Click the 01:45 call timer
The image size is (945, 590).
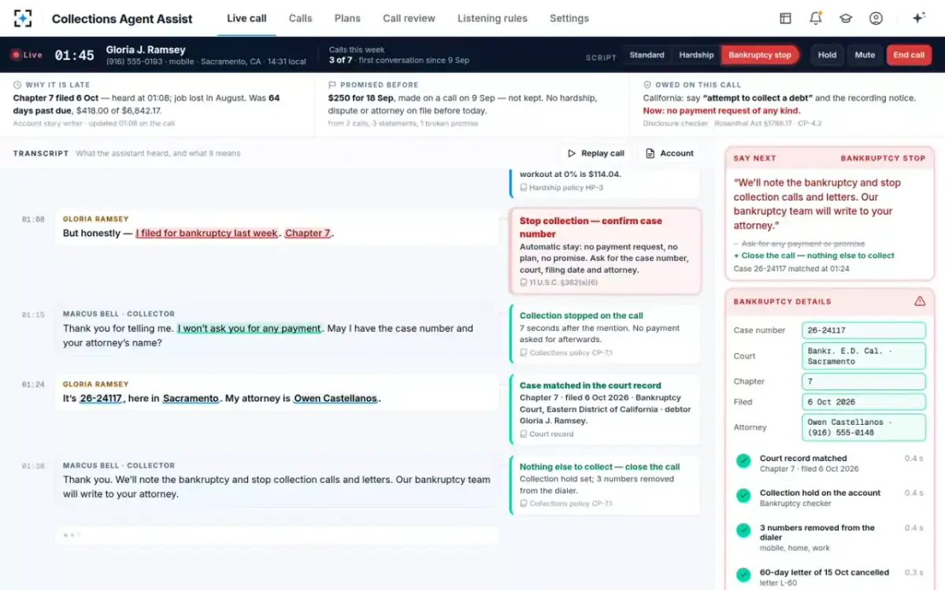[74, 55]
